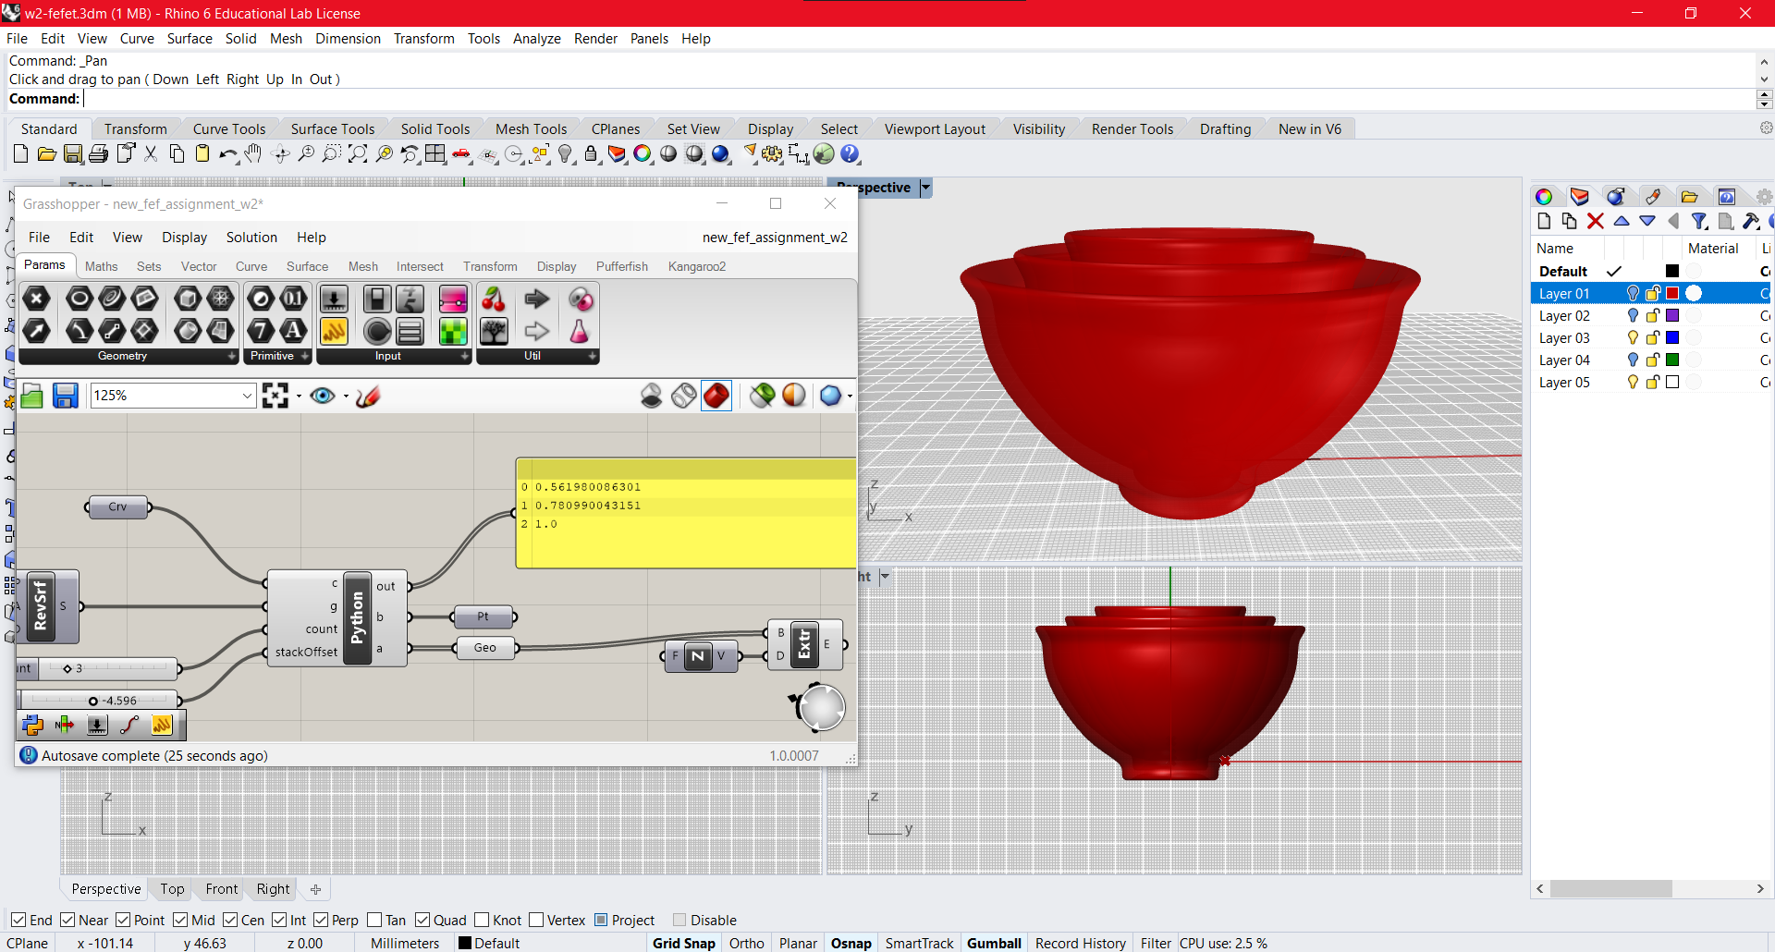This screenshot has height=952, width=1775.
Task: Click the red color swatch of Layer 01
Action: point(1673,292)
